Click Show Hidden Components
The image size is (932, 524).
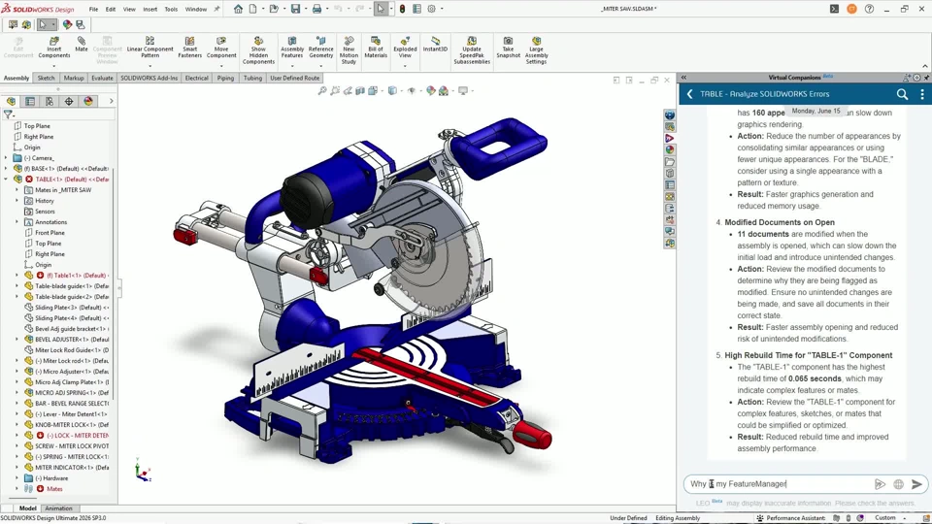pos(258,50)
